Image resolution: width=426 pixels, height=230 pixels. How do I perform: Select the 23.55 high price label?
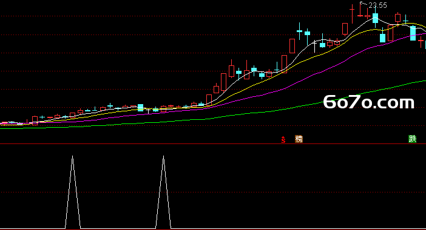point(377,5)
